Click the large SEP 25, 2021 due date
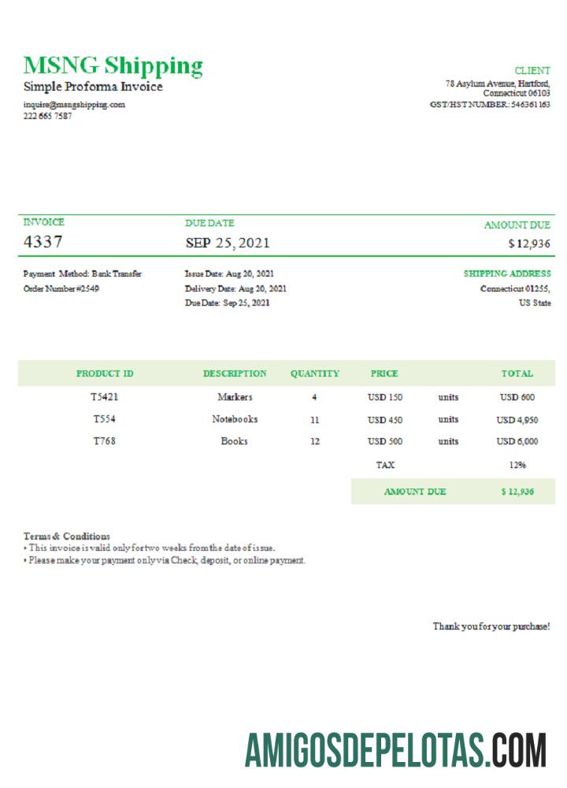 pyautogui.click(x=227, y=243)
